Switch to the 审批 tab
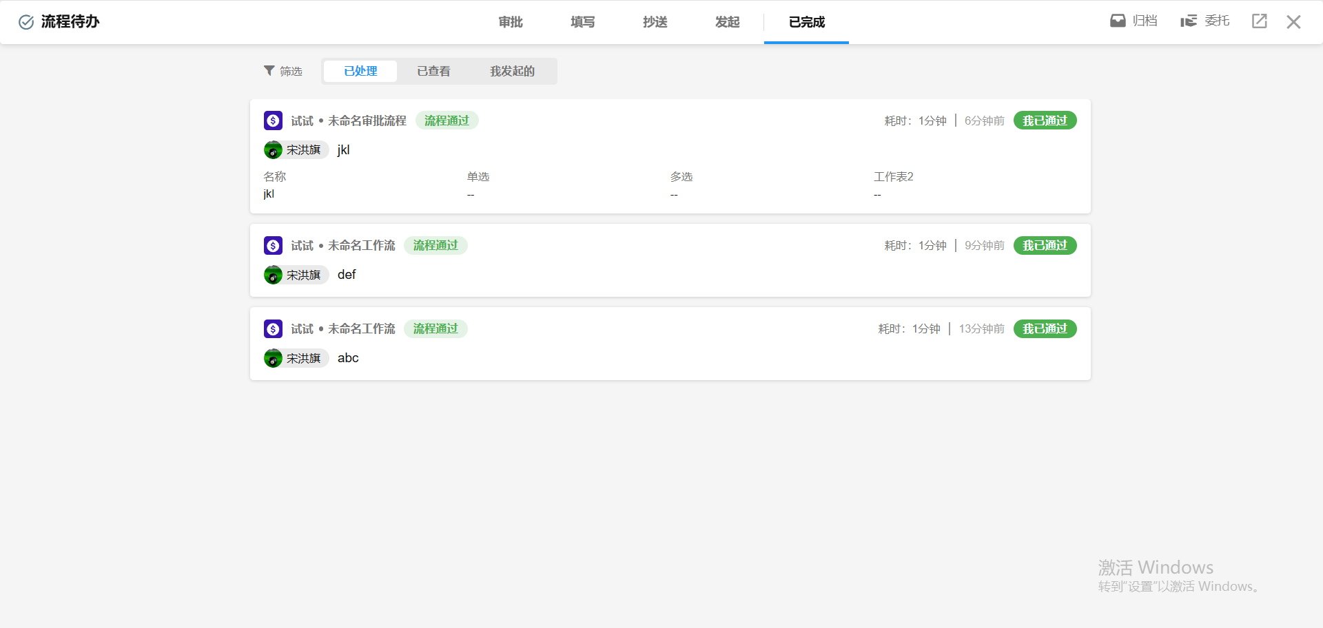 [511, 22]
